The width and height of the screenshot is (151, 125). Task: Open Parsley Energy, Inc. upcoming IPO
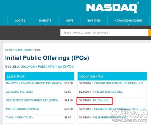coord(107,92)
